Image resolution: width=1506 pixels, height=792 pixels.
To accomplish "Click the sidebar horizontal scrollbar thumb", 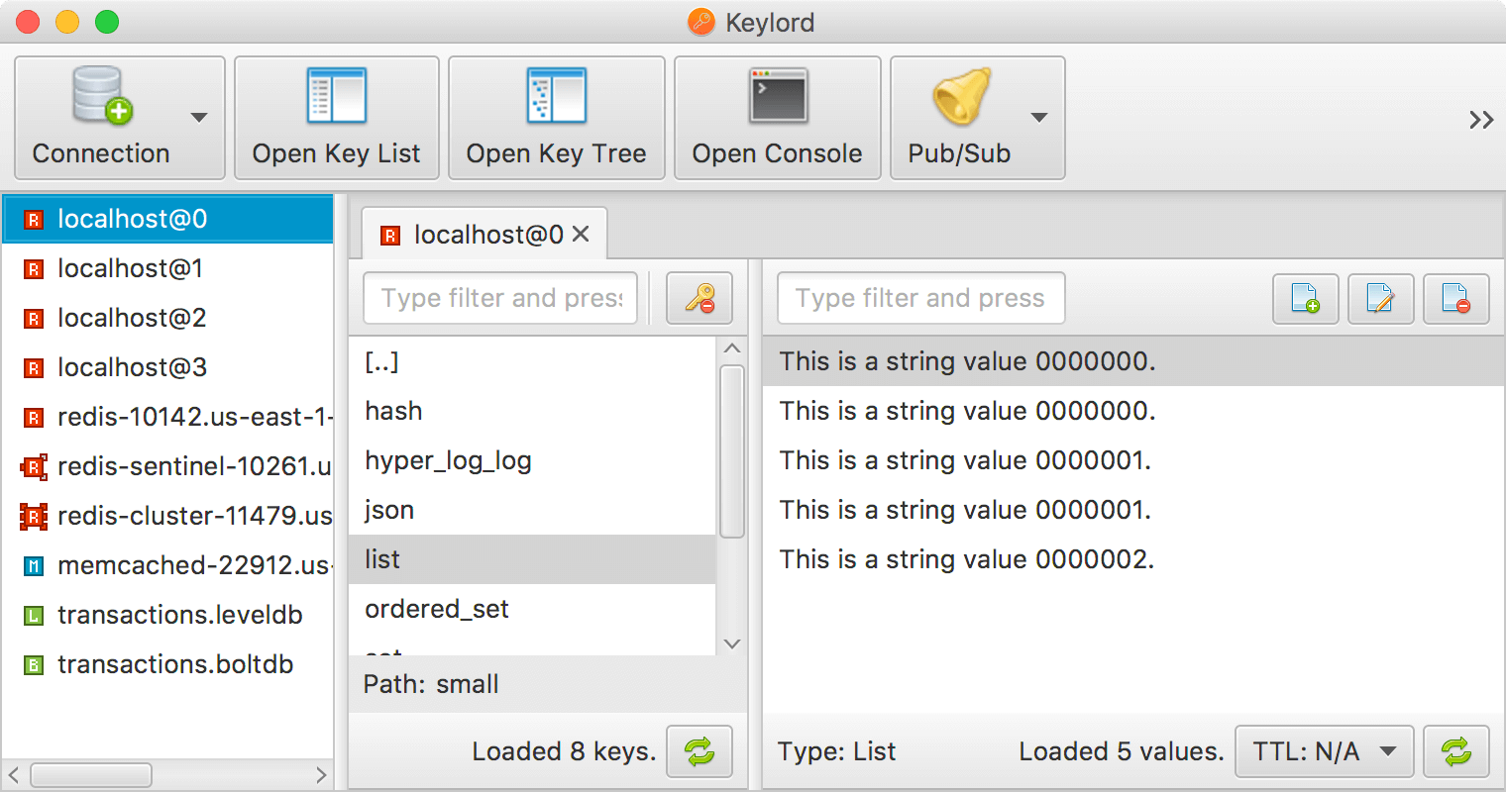I will pos(91,774).
